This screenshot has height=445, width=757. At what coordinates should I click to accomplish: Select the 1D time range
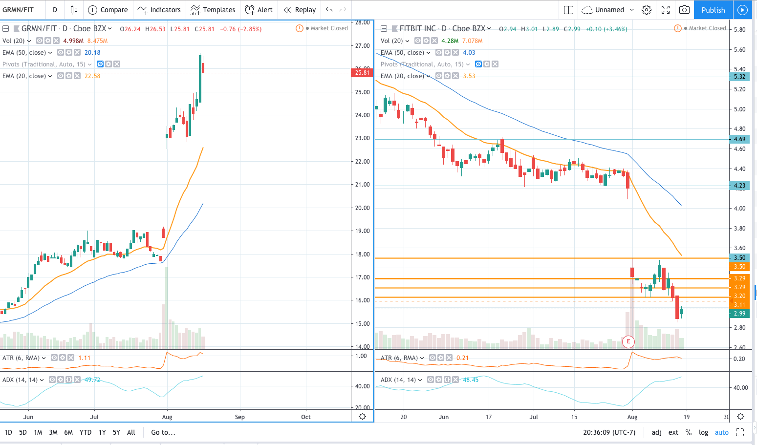coord(8,432)
